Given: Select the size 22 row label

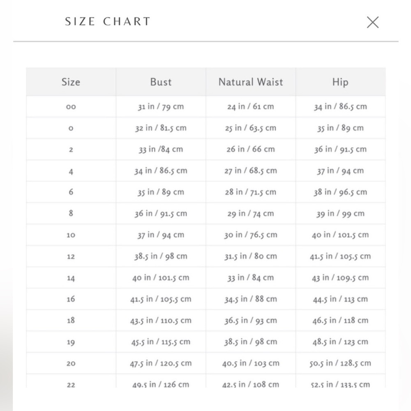Looking at the screenshot, I should [x=71, y=385].
